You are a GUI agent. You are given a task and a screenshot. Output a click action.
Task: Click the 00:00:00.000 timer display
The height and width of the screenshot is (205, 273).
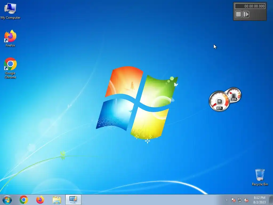click(250, 6)
